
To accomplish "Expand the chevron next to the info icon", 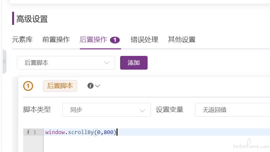I will pos(98,86).
